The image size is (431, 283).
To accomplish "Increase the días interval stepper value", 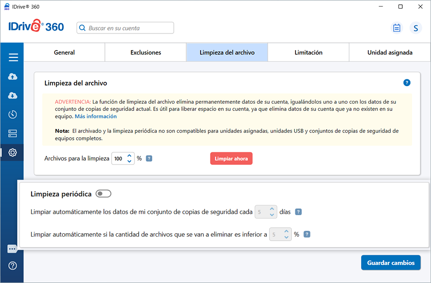I will 272,209.
